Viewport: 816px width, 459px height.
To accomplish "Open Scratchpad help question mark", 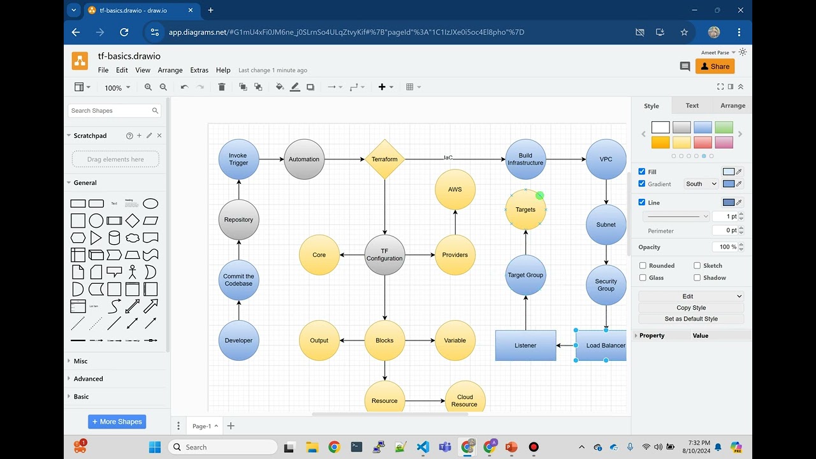I will point(129,136).
